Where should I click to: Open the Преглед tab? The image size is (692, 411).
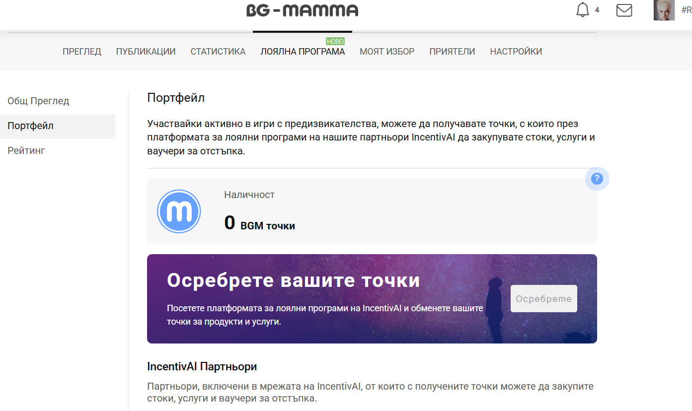82,52
